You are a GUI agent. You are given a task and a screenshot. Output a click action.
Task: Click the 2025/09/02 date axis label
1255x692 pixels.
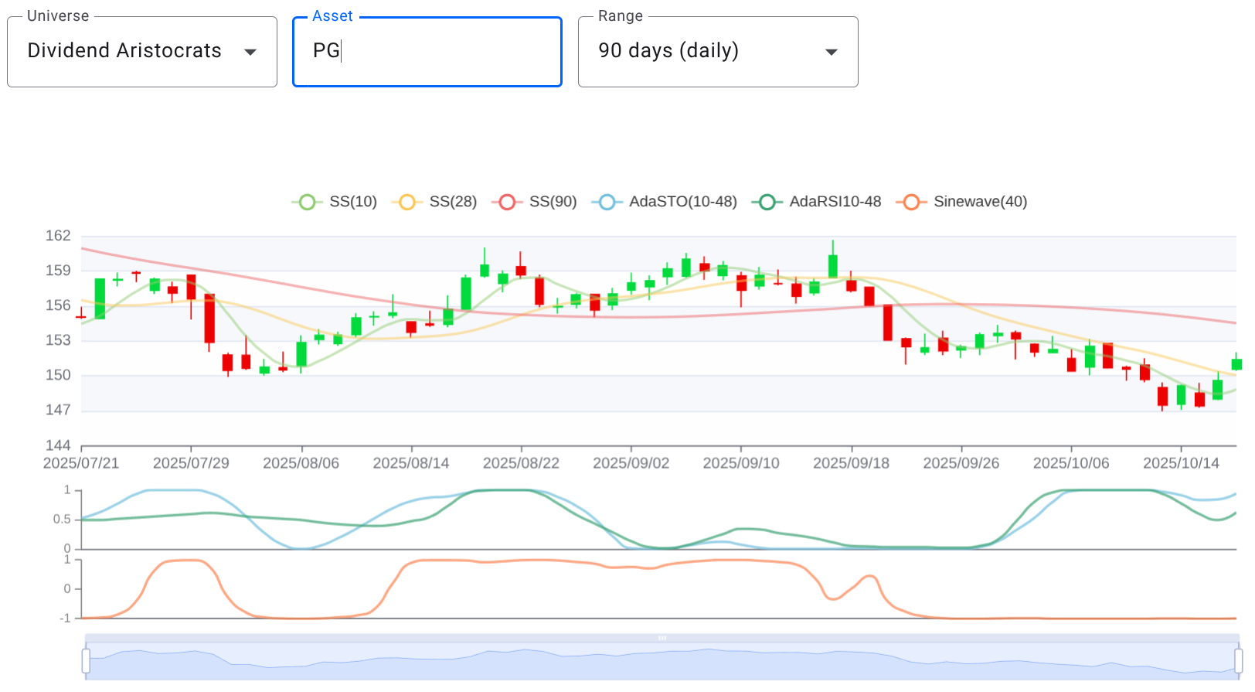[x=631, y=463]
